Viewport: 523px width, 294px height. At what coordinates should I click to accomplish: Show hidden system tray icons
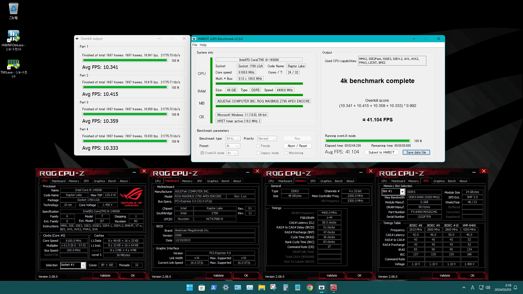click(464, 287)
